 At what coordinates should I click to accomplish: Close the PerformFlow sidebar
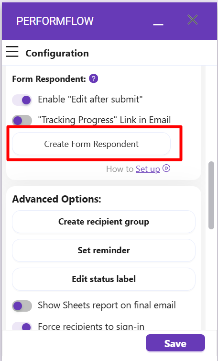[193, 20]
